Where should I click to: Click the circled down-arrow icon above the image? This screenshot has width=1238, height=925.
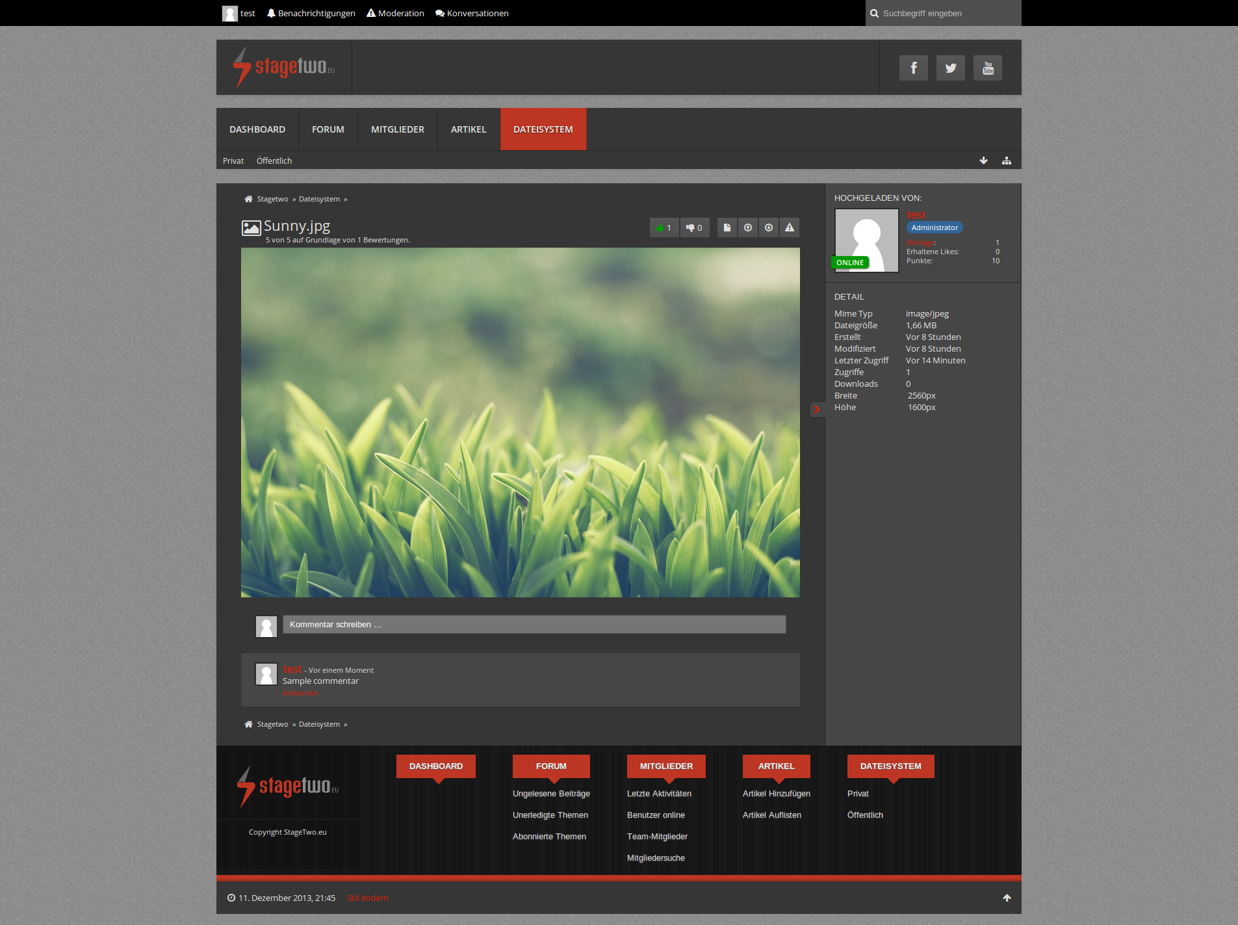pos(769,228)
